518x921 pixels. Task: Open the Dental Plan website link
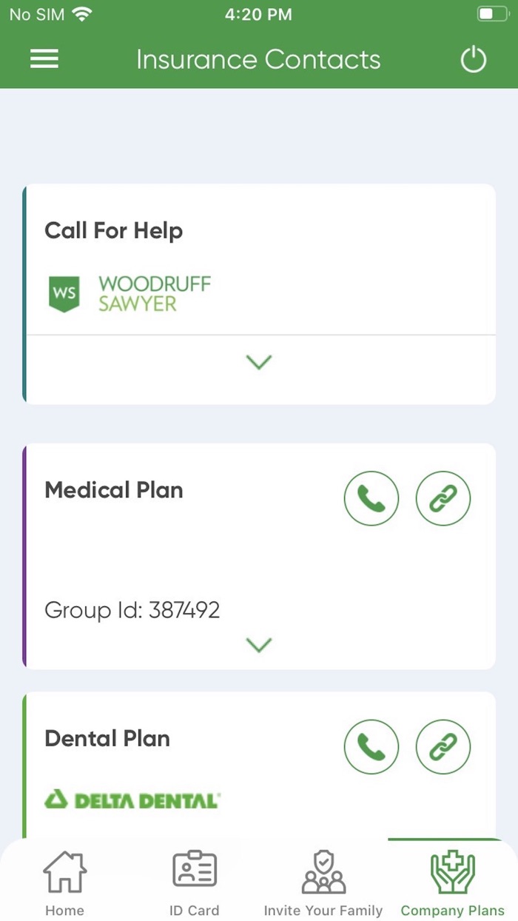pyautogui.click(x=443, y=747)
